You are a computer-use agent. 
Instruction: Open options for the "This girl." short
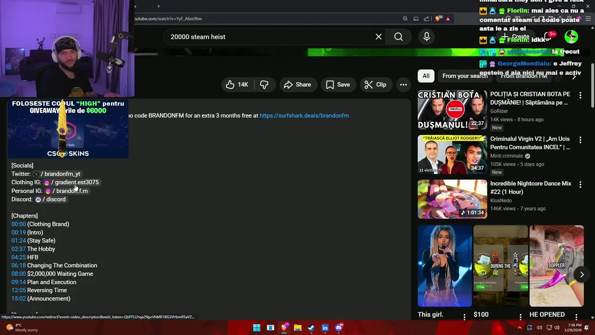[464, 317]
